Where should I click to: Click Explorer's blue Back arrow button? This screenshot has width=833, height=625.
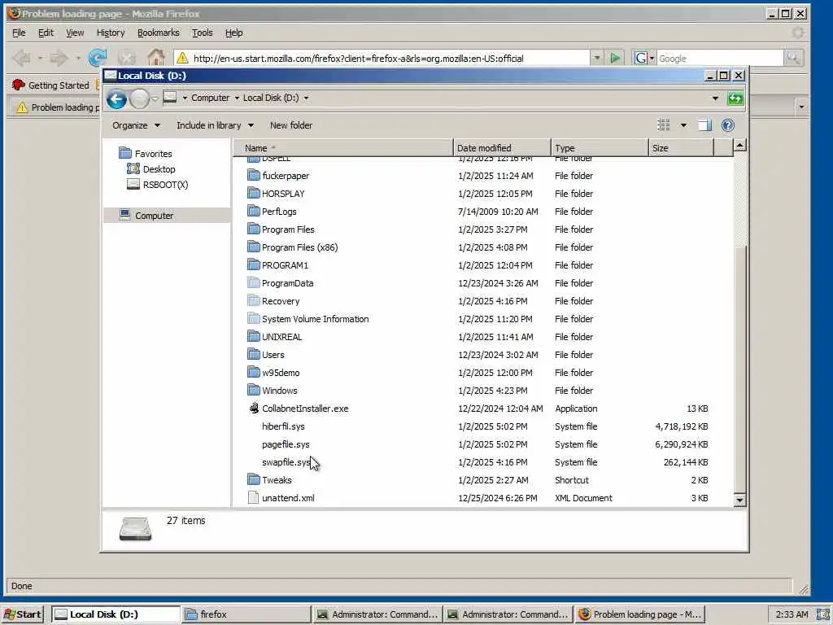tap(116, 98)
